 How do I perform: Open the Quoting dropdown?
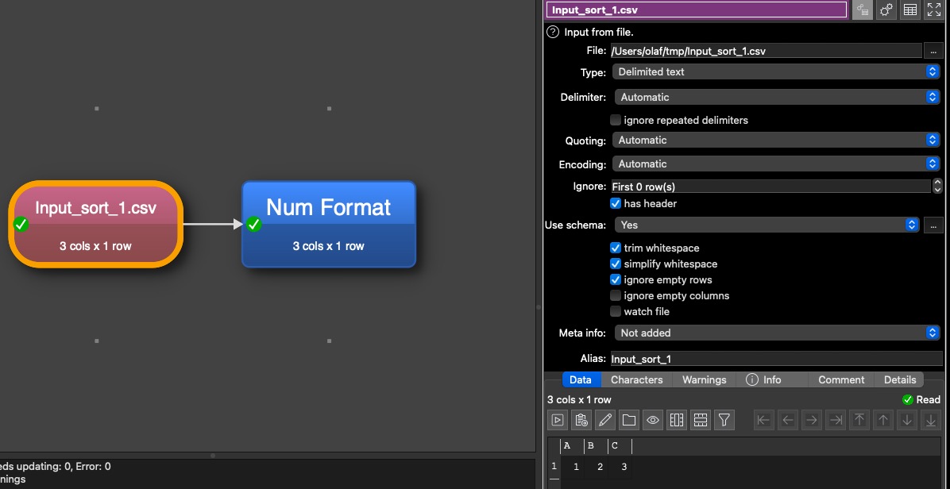tap(776, 140)
